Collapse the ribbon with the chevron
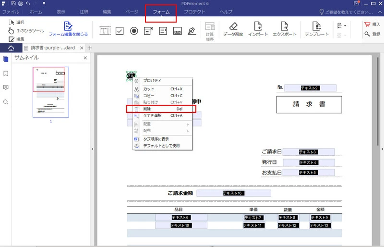 [380, 12]
